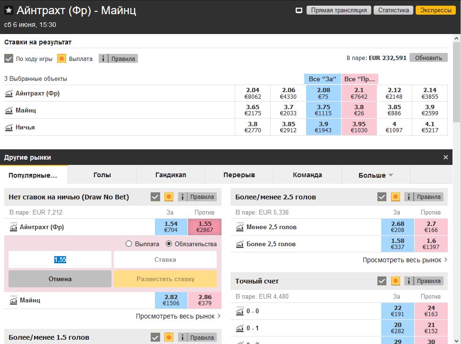
Task: Click the Правила info button in Ставки на результат
Action: click(118, 59)
